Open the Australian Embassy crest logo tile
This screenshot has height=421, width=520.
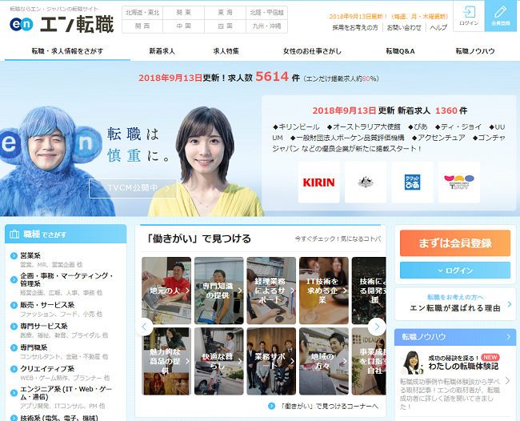pos(366,182)
